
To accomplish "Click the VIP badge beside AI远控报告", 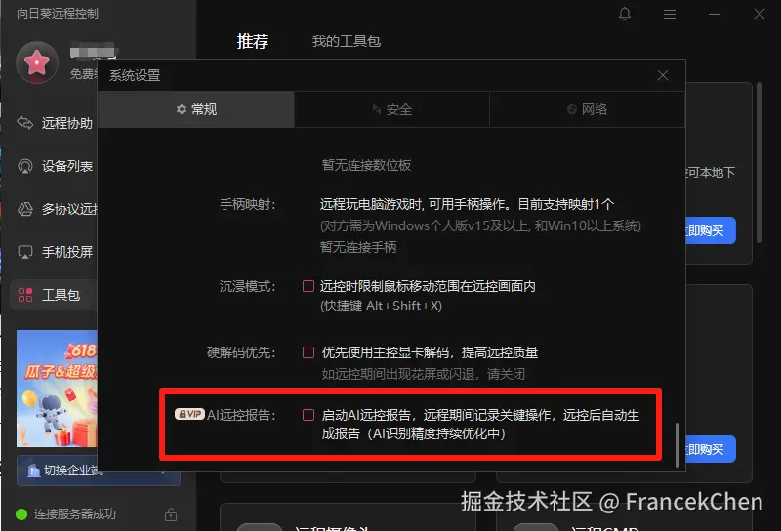I will tap(189, 414).
